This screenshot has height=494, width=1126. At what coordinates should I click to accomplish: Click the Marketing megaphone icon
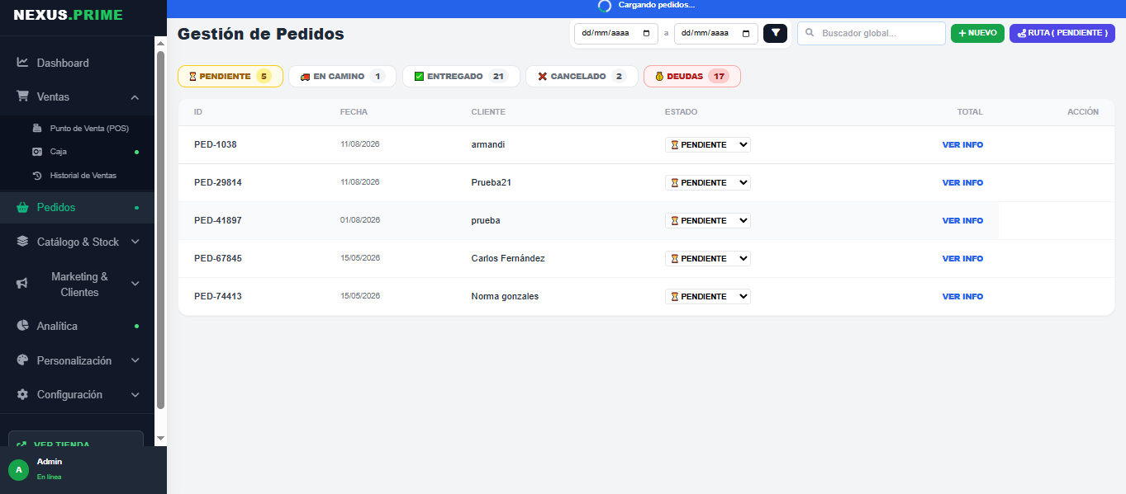pos(22,284)
